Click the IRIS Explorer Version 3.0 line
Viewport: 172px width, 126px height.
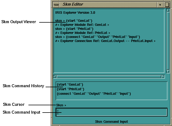[x=75, y=13]
